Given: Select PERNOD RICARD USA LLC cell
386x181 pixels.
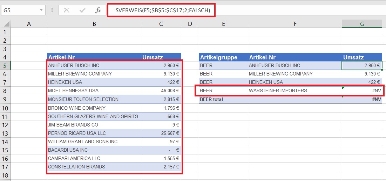Looking at the screenshot, I should pos(94,133).
